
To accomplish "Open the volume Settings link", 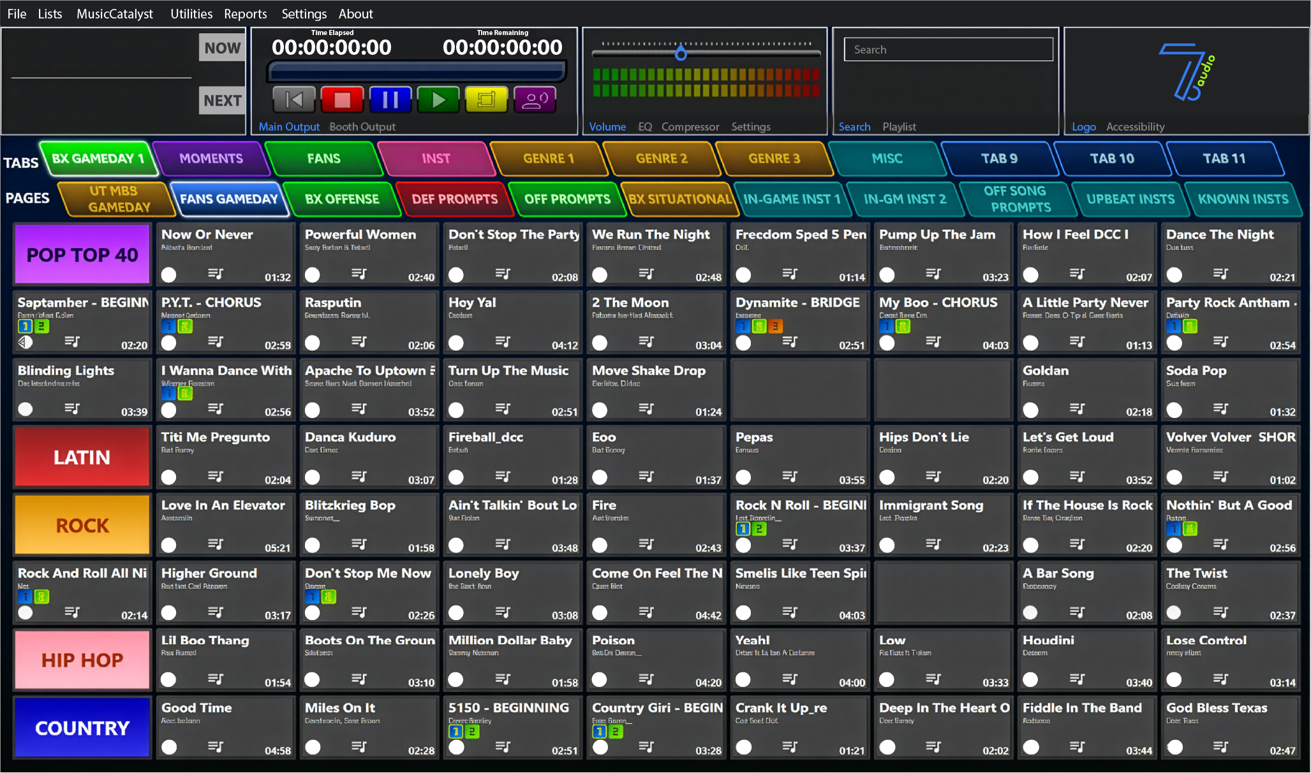I will pyautogui.click(x=751, y=127).
